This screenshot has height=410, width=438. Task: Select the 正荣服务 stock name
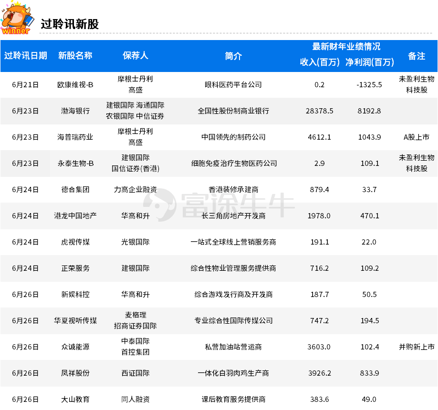pyautogui.click(x=75, y=268)
